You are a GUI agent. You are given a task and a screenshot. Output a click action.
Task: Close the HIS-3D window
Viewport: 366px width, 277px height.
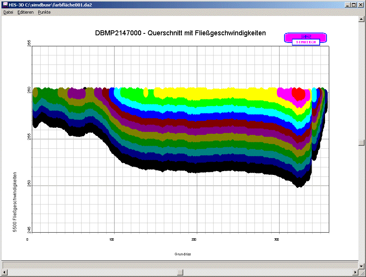point(360,5)
